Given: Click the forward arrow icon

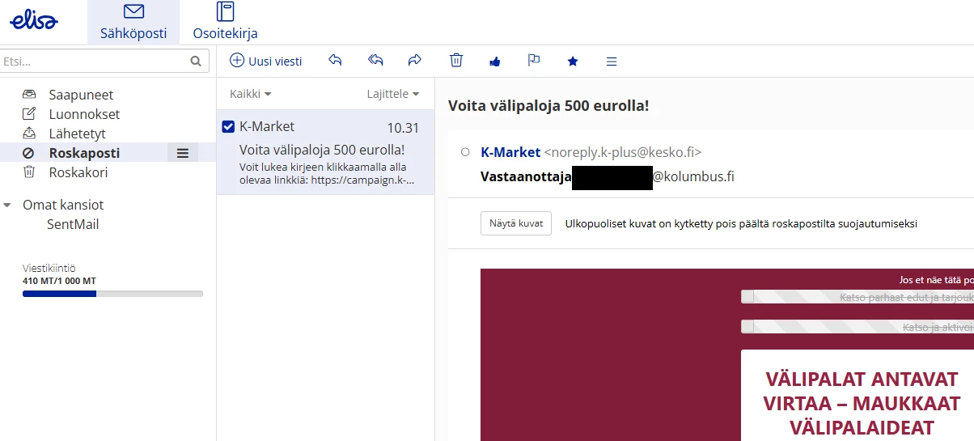Looking at the screenshot, I should (x=415, y=61).
